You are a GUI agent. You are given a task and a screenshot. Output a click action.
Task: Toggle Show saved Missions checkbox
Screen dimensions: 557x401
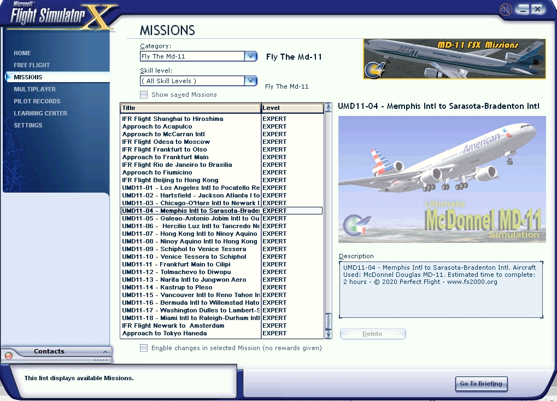pos(144,95)
